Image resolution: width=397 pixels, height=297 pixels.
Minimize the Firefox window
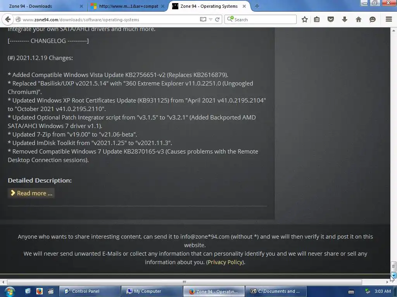coord(364,3)
